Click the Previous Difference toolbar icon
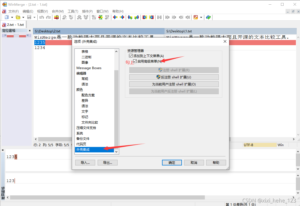The width and height of the screenshot is (300, 206). (71, 17)
